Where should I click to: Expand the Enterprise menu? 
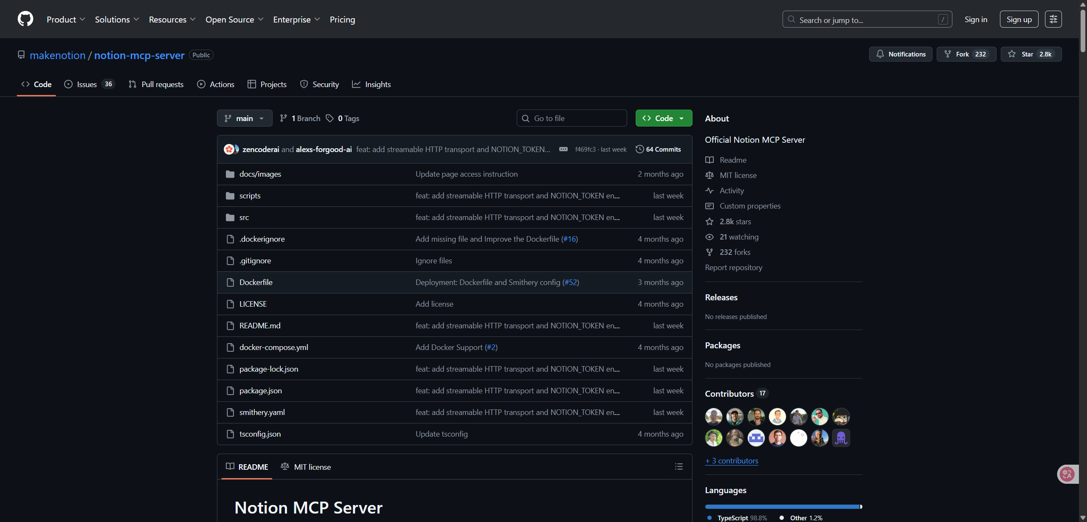[296, 19]
